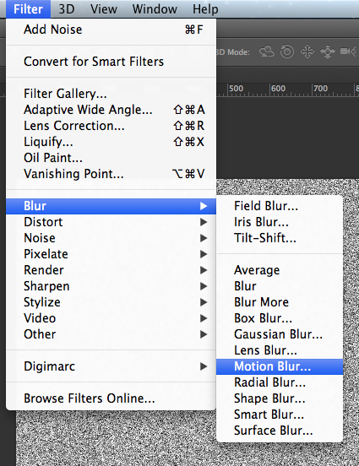Screen dimensions: 359x466
Task: Open Vanishing Point filter
Action: pos(111,174)
